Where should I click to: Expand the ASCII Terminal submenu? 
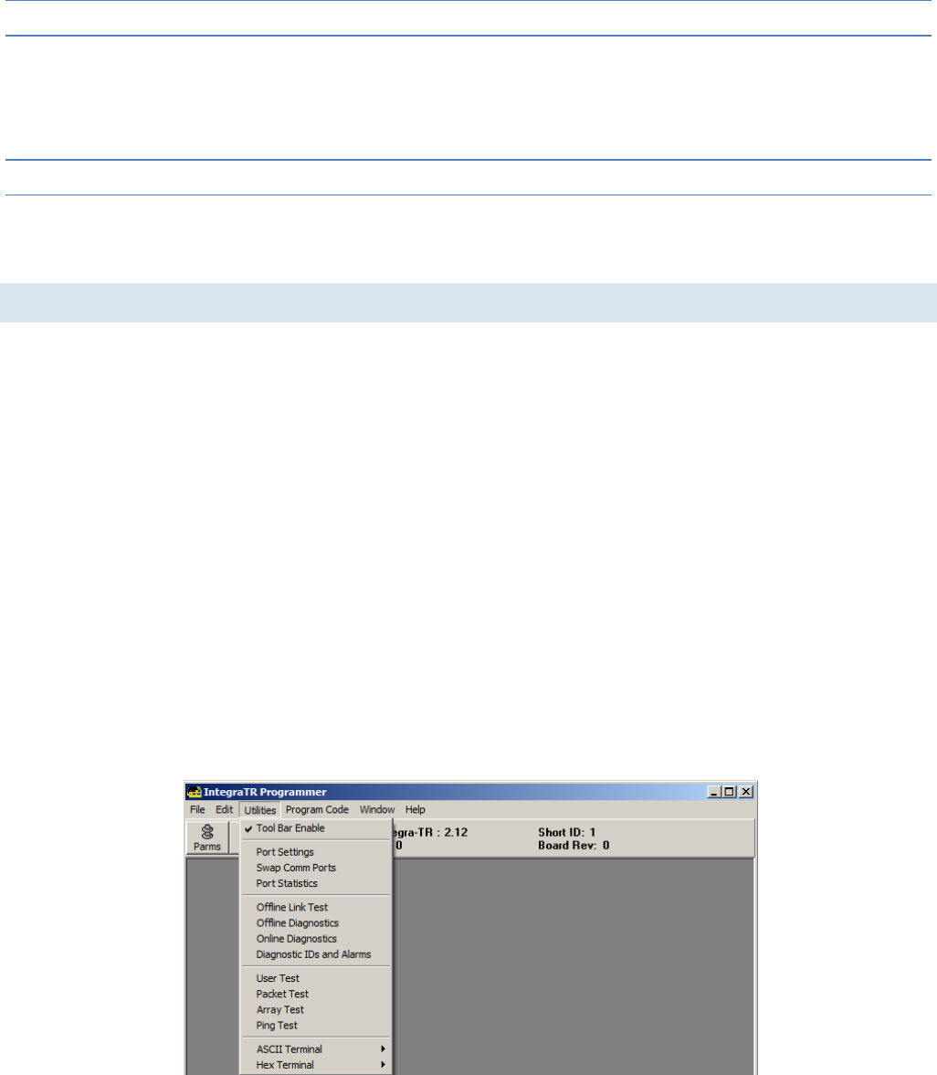[x=316, y=1049]
